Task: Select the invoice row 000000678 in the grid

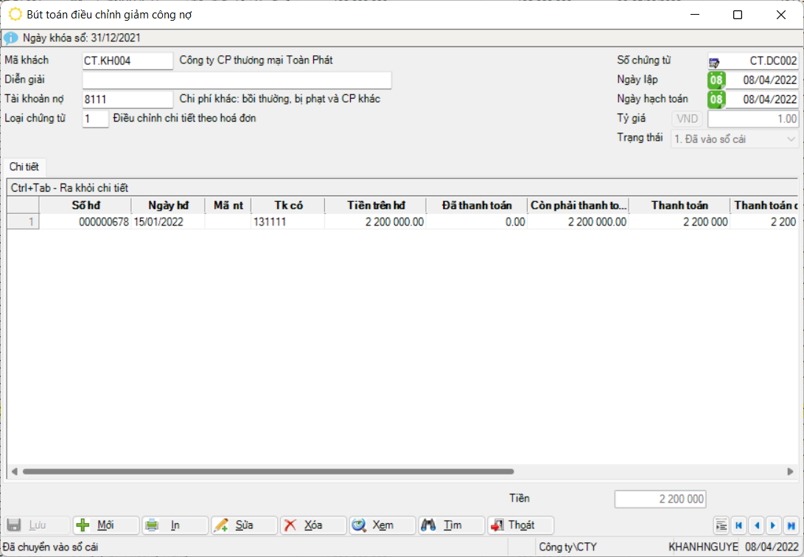Action: [x=103, y=222]
